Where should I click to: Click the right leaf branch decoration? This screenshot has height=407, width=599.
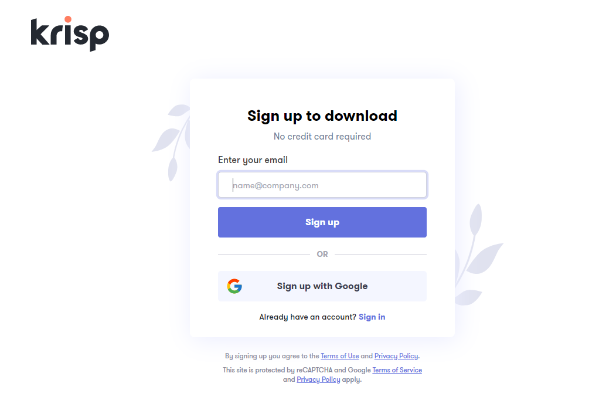click(479, 255)
